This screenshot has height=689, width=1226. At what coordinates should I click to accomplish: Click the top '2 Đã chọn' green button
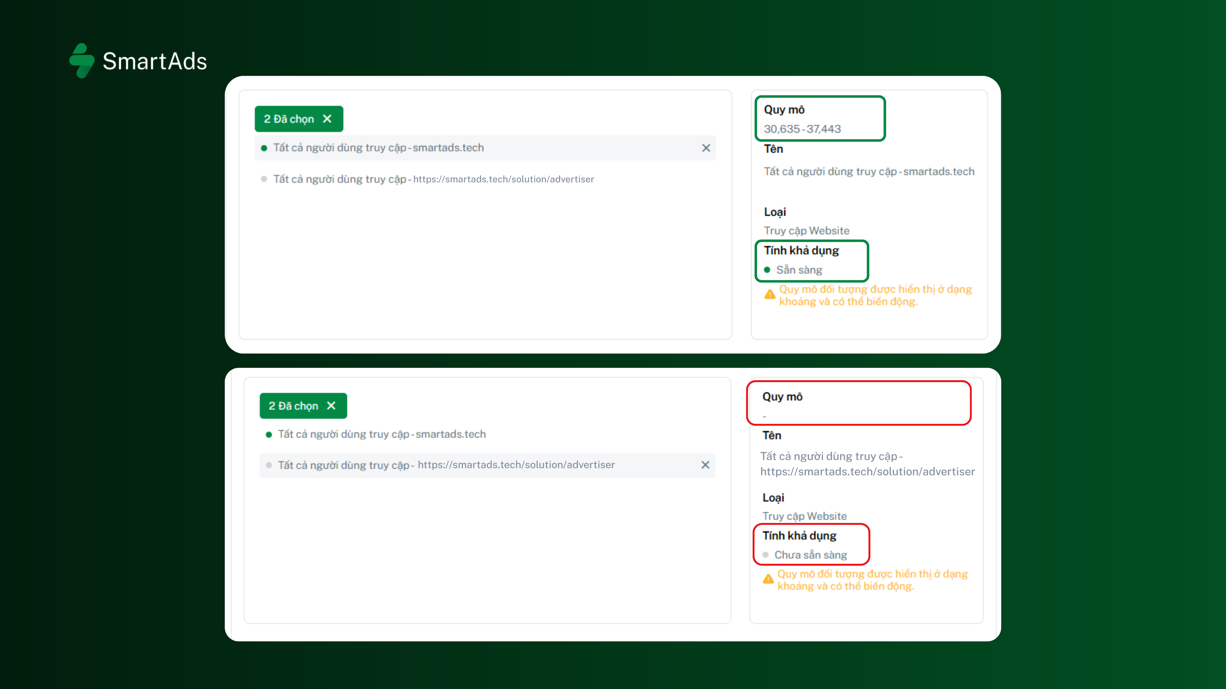click(x=299, y=119)
